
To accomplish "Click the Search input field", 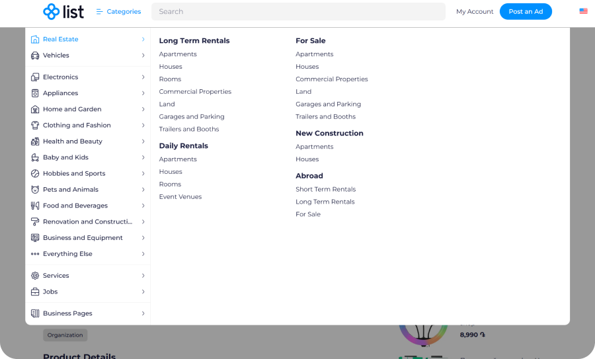I will pos(298,11).
